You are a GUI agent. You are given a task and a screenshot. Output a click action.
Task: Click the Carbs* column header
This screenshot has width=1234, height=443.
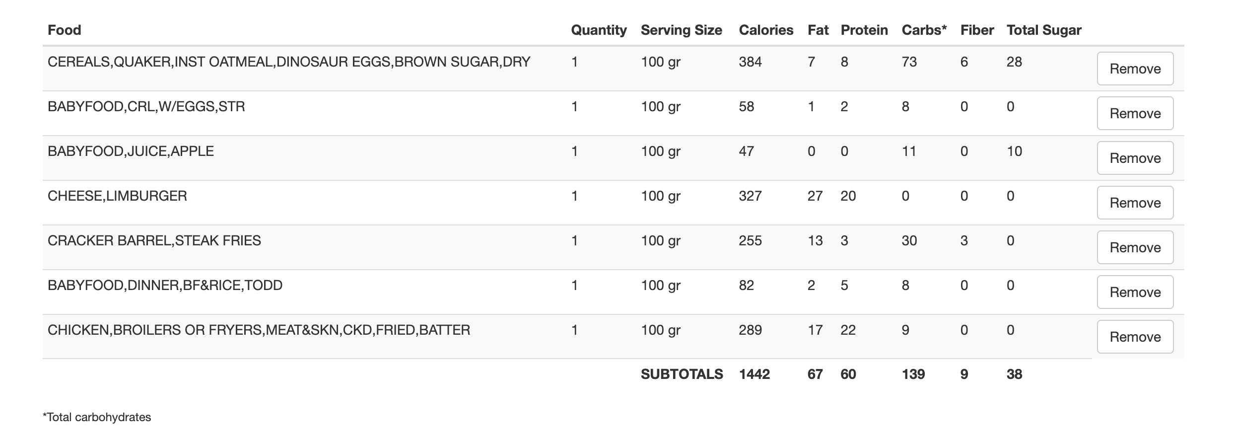pos(924,30)
